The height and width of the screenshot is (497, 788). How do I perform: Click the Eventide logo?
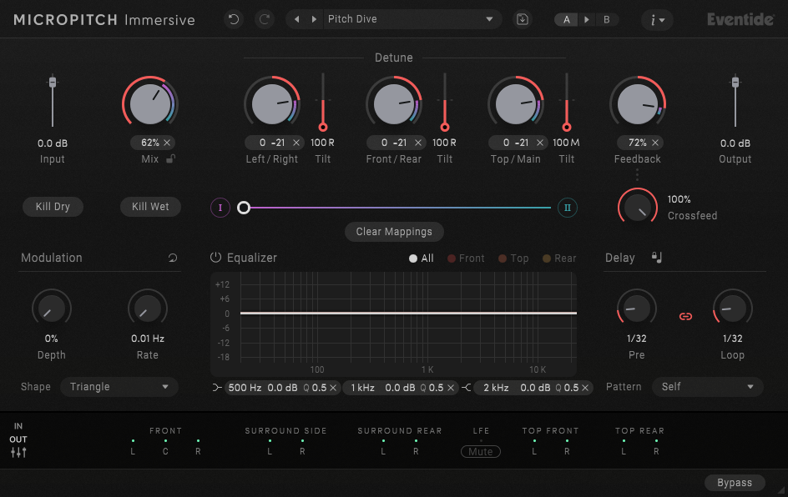(740, 19)
